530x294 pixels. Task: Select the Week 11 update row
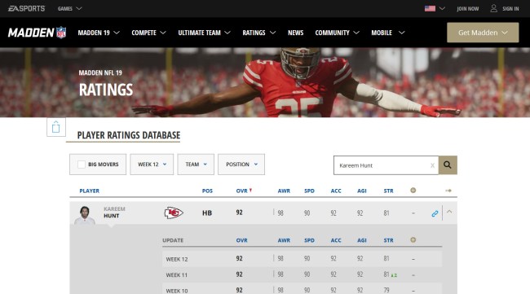click(302, 274)
